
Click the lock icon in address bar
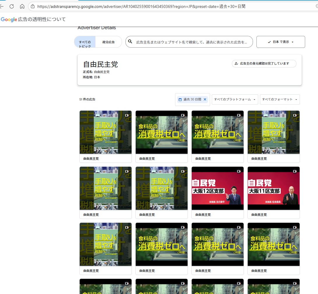[x=33, y=6]
